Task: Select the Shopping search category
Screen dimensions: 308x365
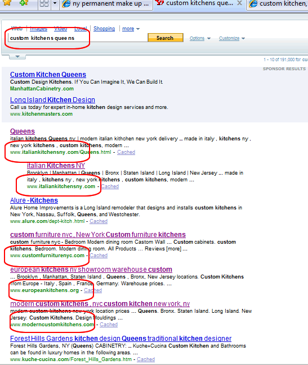Action: click(x=104, y=29)
